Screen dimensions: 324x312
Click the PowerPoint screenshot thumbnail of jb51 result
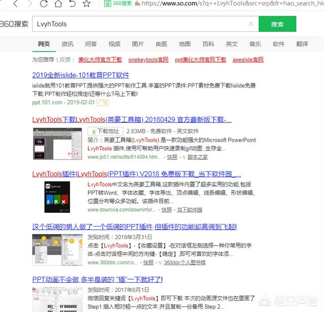point(57,144)
